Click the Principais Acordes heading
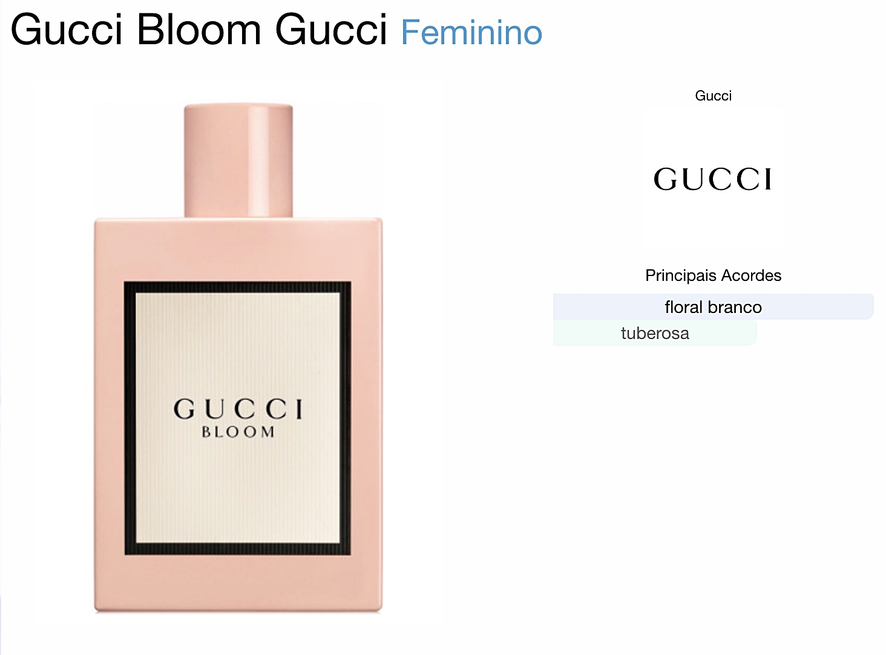 tap(713, 275)
